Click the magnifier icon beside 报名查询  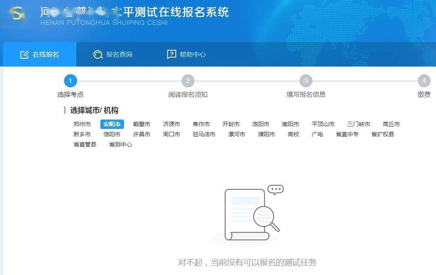click(98, 55)
